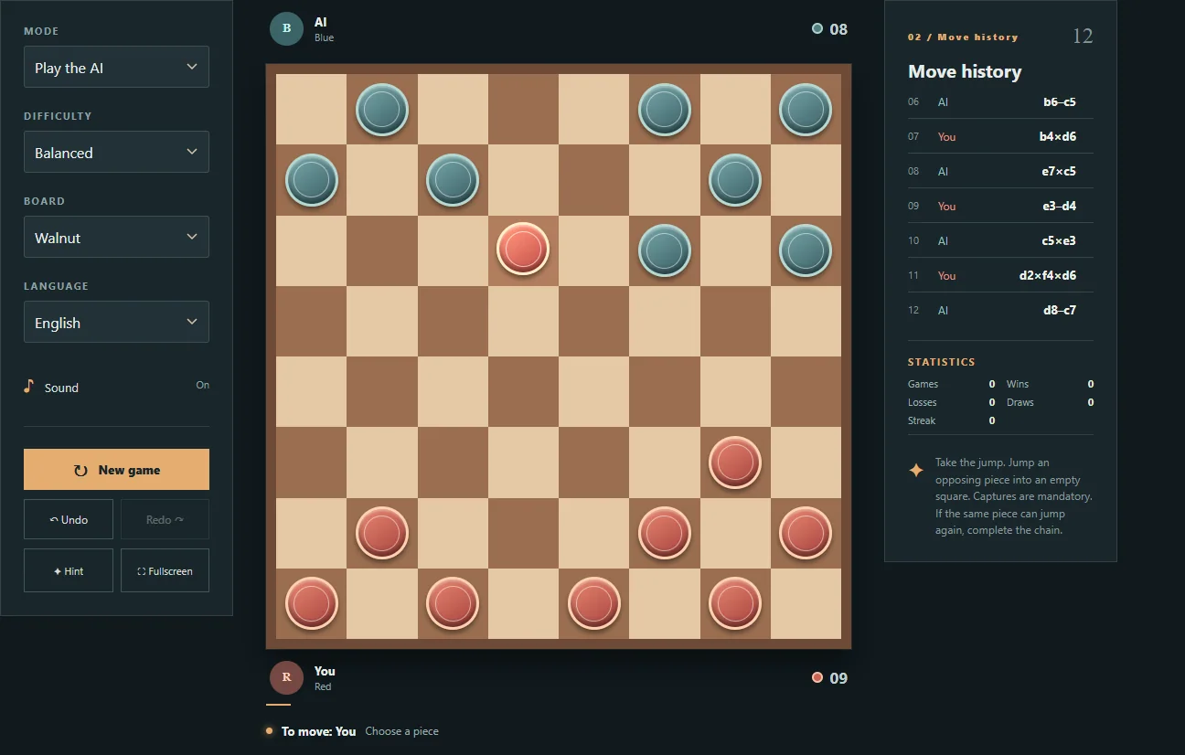
Task: Undo the last move
Action: click(x=69, y=519)
